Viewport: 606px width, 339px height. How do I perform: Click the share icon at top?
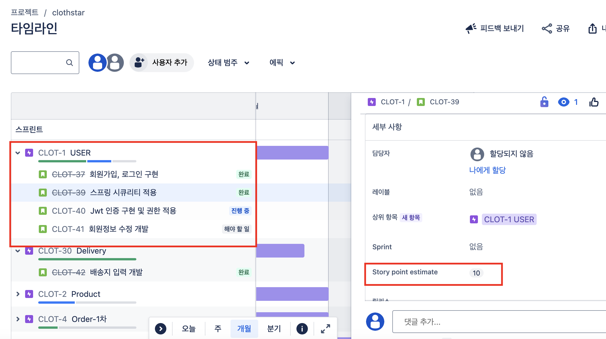point(547,28)
